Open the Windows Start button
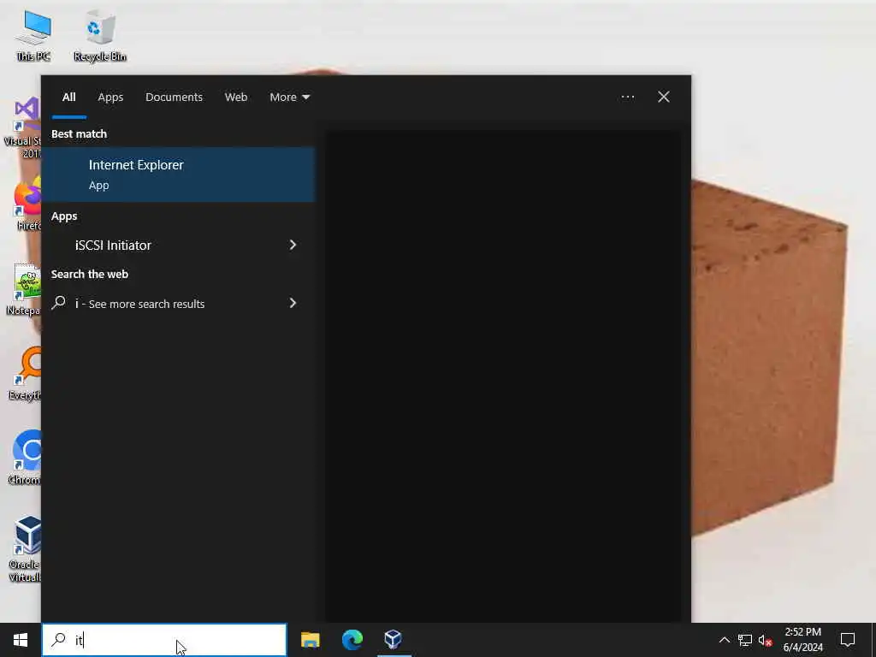 pyautogui.click(x=21, y=640)
